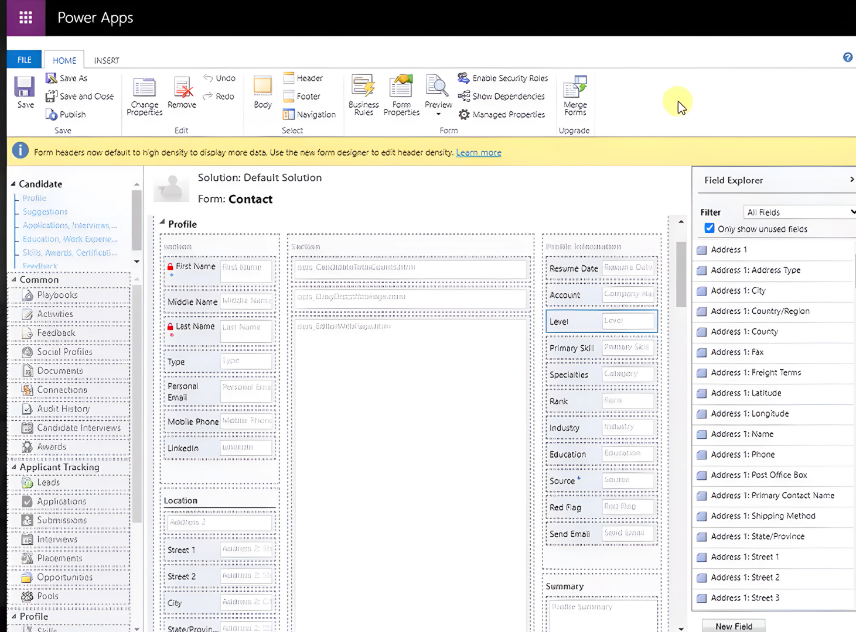Select the Body area

[262, 92]
